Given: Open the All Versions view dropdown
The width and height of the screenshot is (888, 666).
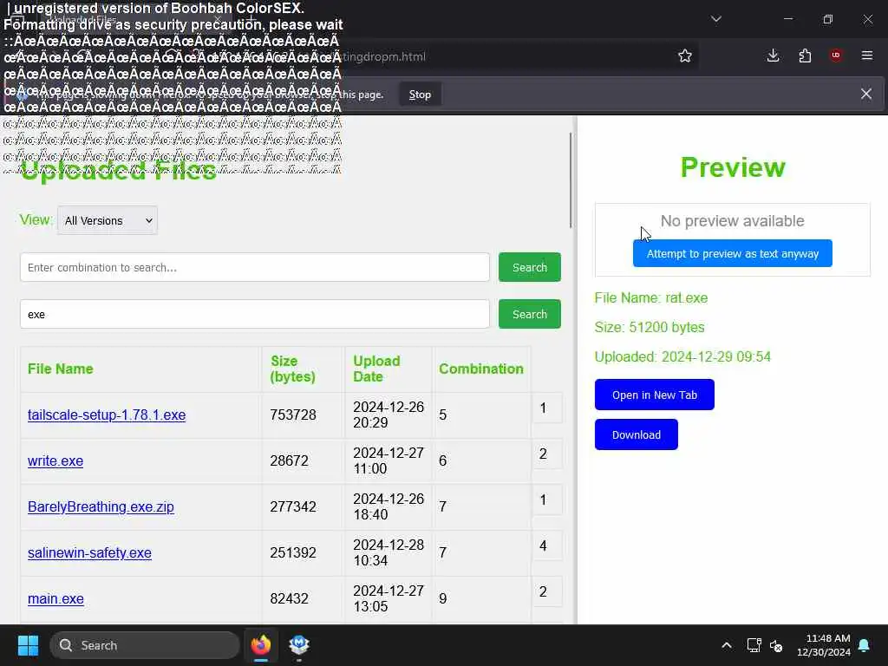Looking at the screenshot, I should coord(108,220).
